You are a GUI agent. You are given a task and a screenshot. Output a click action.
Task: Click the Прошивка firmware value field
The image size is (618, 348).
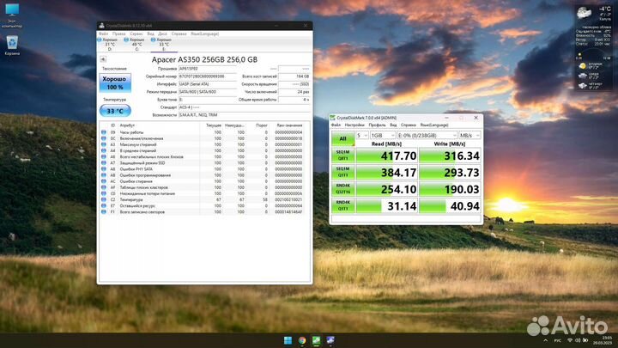pos(208,69)
